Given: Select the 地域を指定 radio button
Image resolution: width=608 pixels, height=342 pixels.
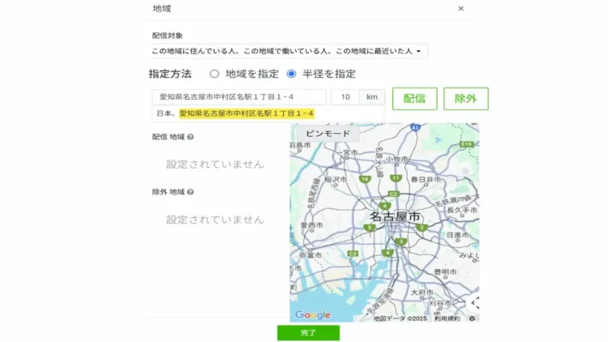Looking at the screenshot, I should [215, 74].
